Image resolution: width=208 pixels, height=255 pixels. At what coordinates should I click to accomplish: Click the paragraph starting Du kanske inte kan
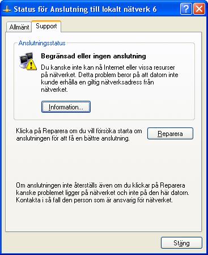(109, 78)
